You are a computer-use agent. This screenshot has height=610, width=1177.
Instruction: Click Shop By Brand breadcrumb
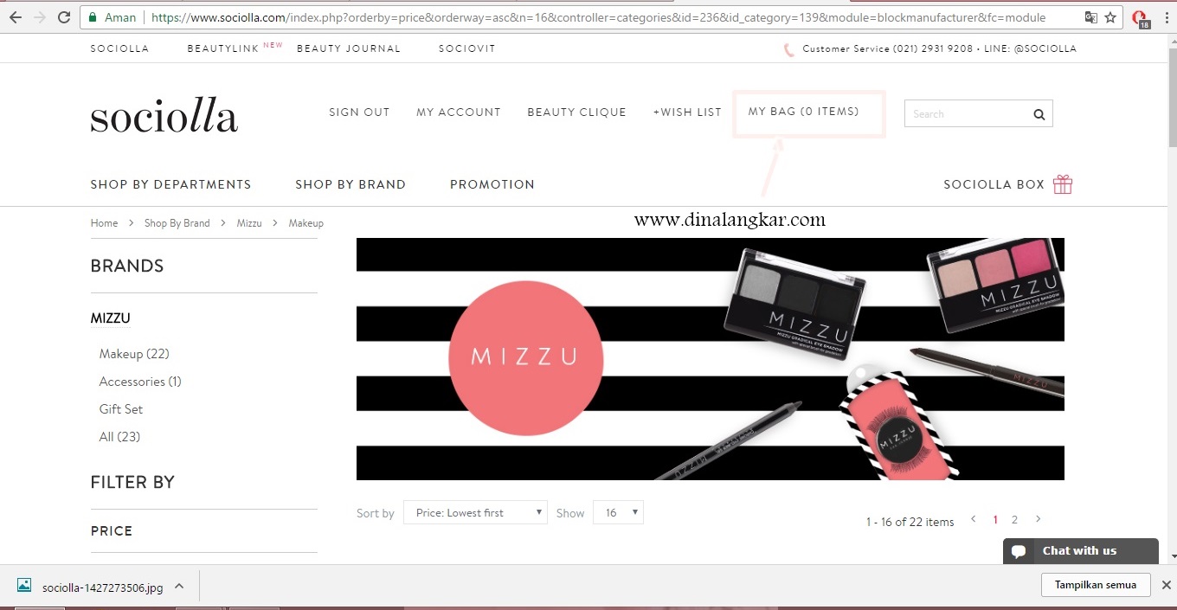[x=177, y=223]
